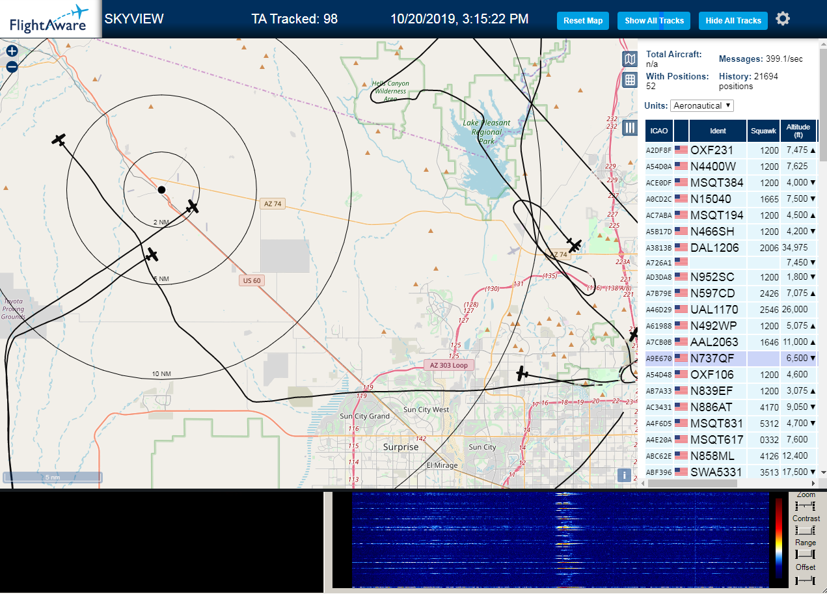The width and height of the screenshot is (827, 594).
Task: Click the black receiver site marker dot
Action: click(x=161, y=189)
